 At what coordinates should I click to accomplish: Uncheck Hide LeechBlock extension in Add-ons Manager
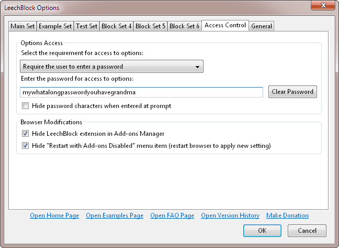pos(26,134)
